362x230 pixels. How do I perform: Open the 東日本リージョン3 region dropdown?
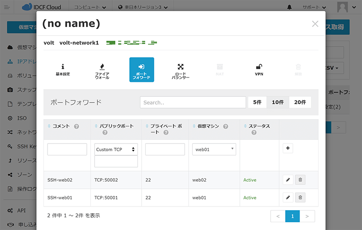click(142, 8)
